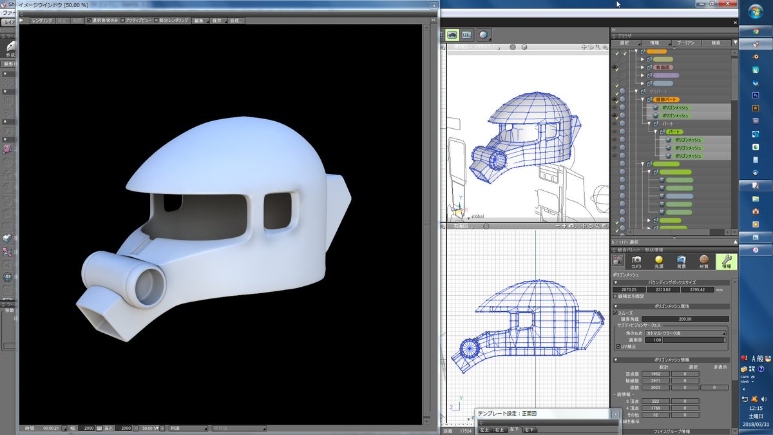
Task: Click the cube icon in perspective view header
Action: tap(524, 47)
